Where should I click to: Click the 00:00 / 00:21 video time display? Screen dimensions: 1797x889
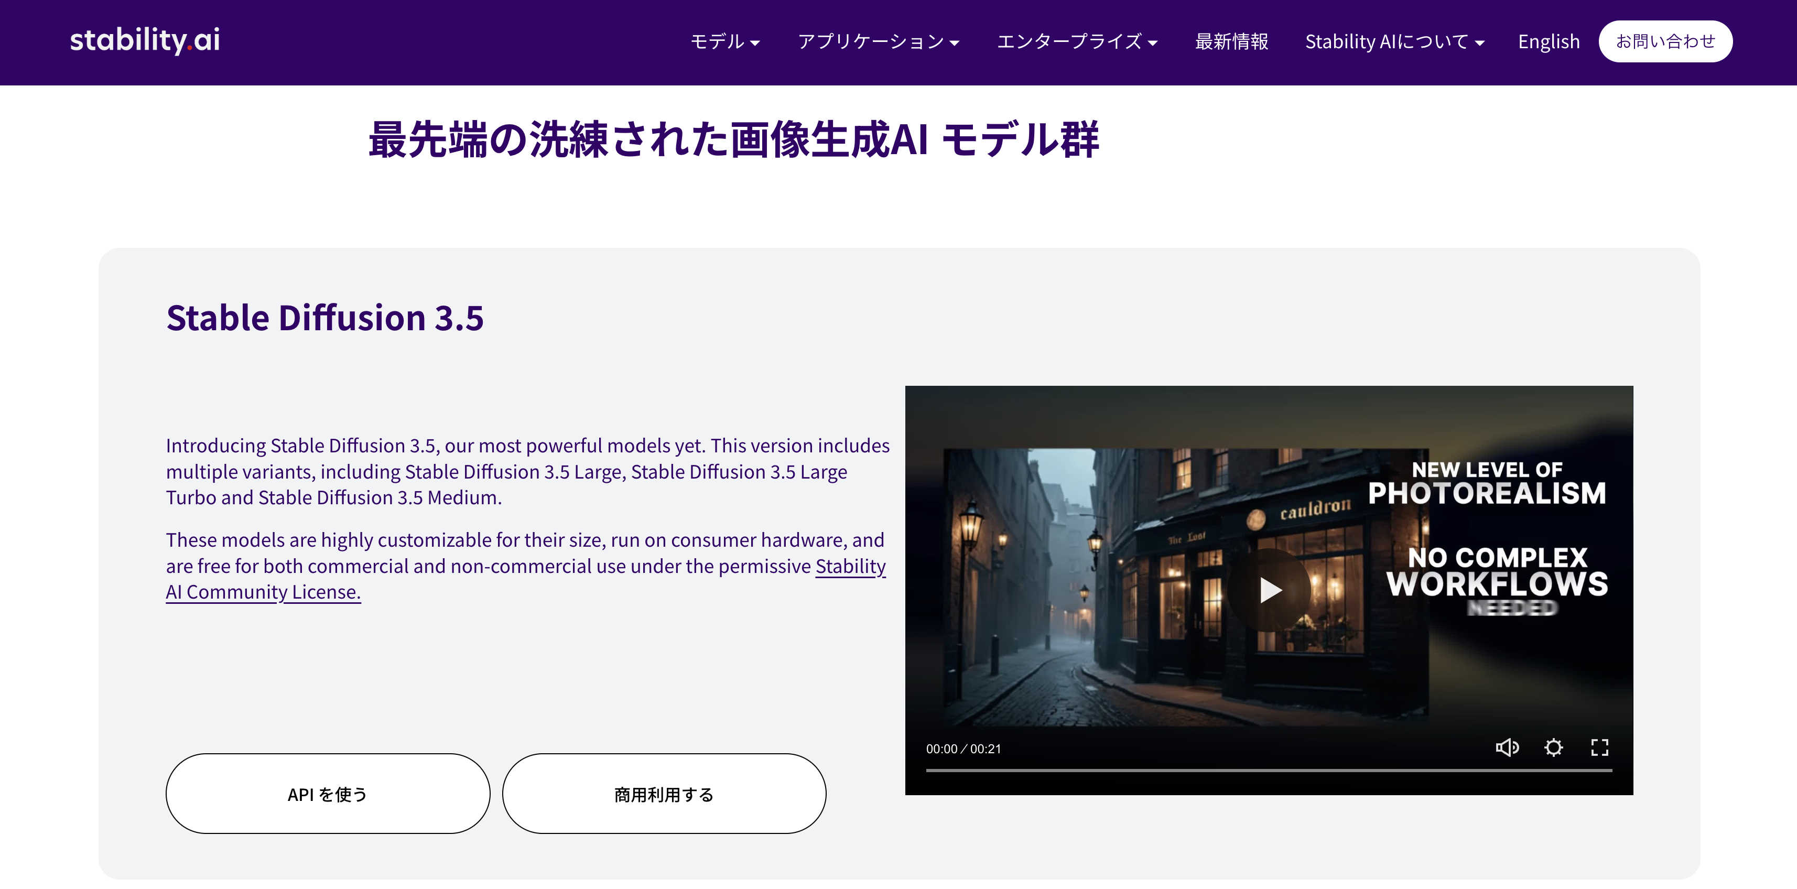click(x=964, y=749)
